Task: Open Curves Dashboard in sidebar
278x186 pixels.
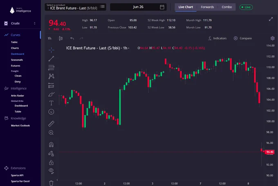Action: [18, 54]
